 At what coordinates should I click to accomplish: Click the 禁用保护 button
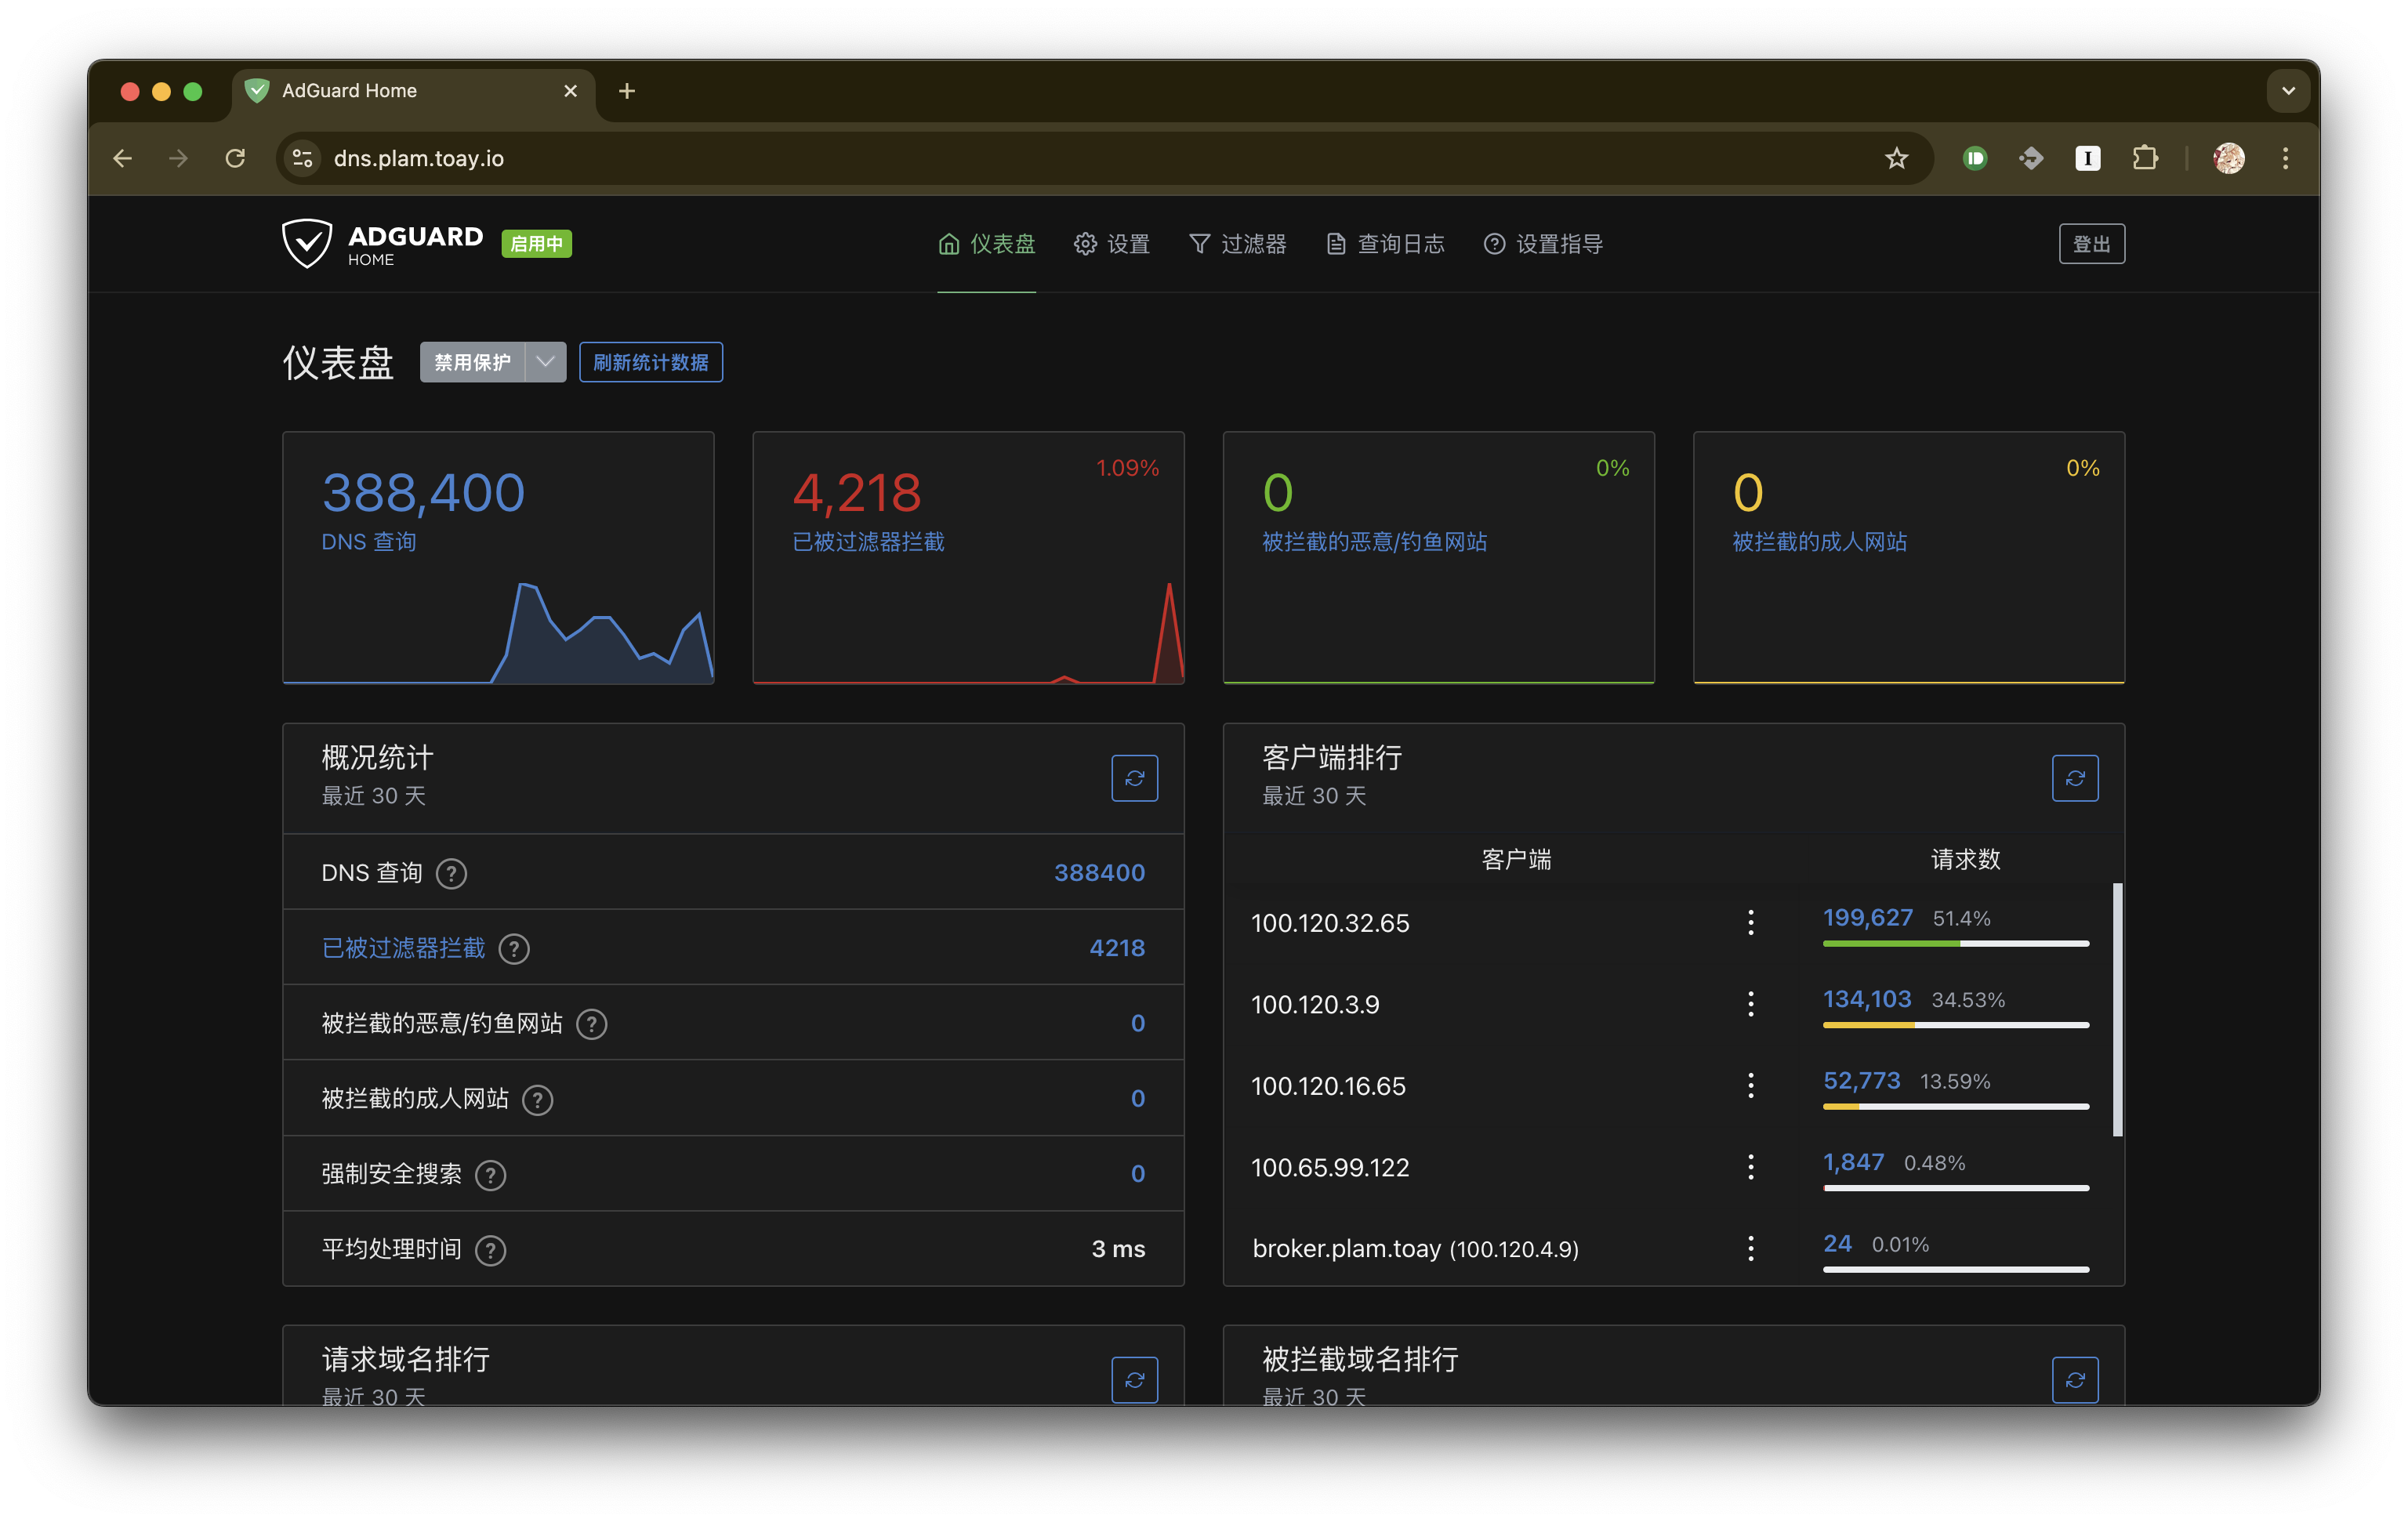[x=472, y=362]
